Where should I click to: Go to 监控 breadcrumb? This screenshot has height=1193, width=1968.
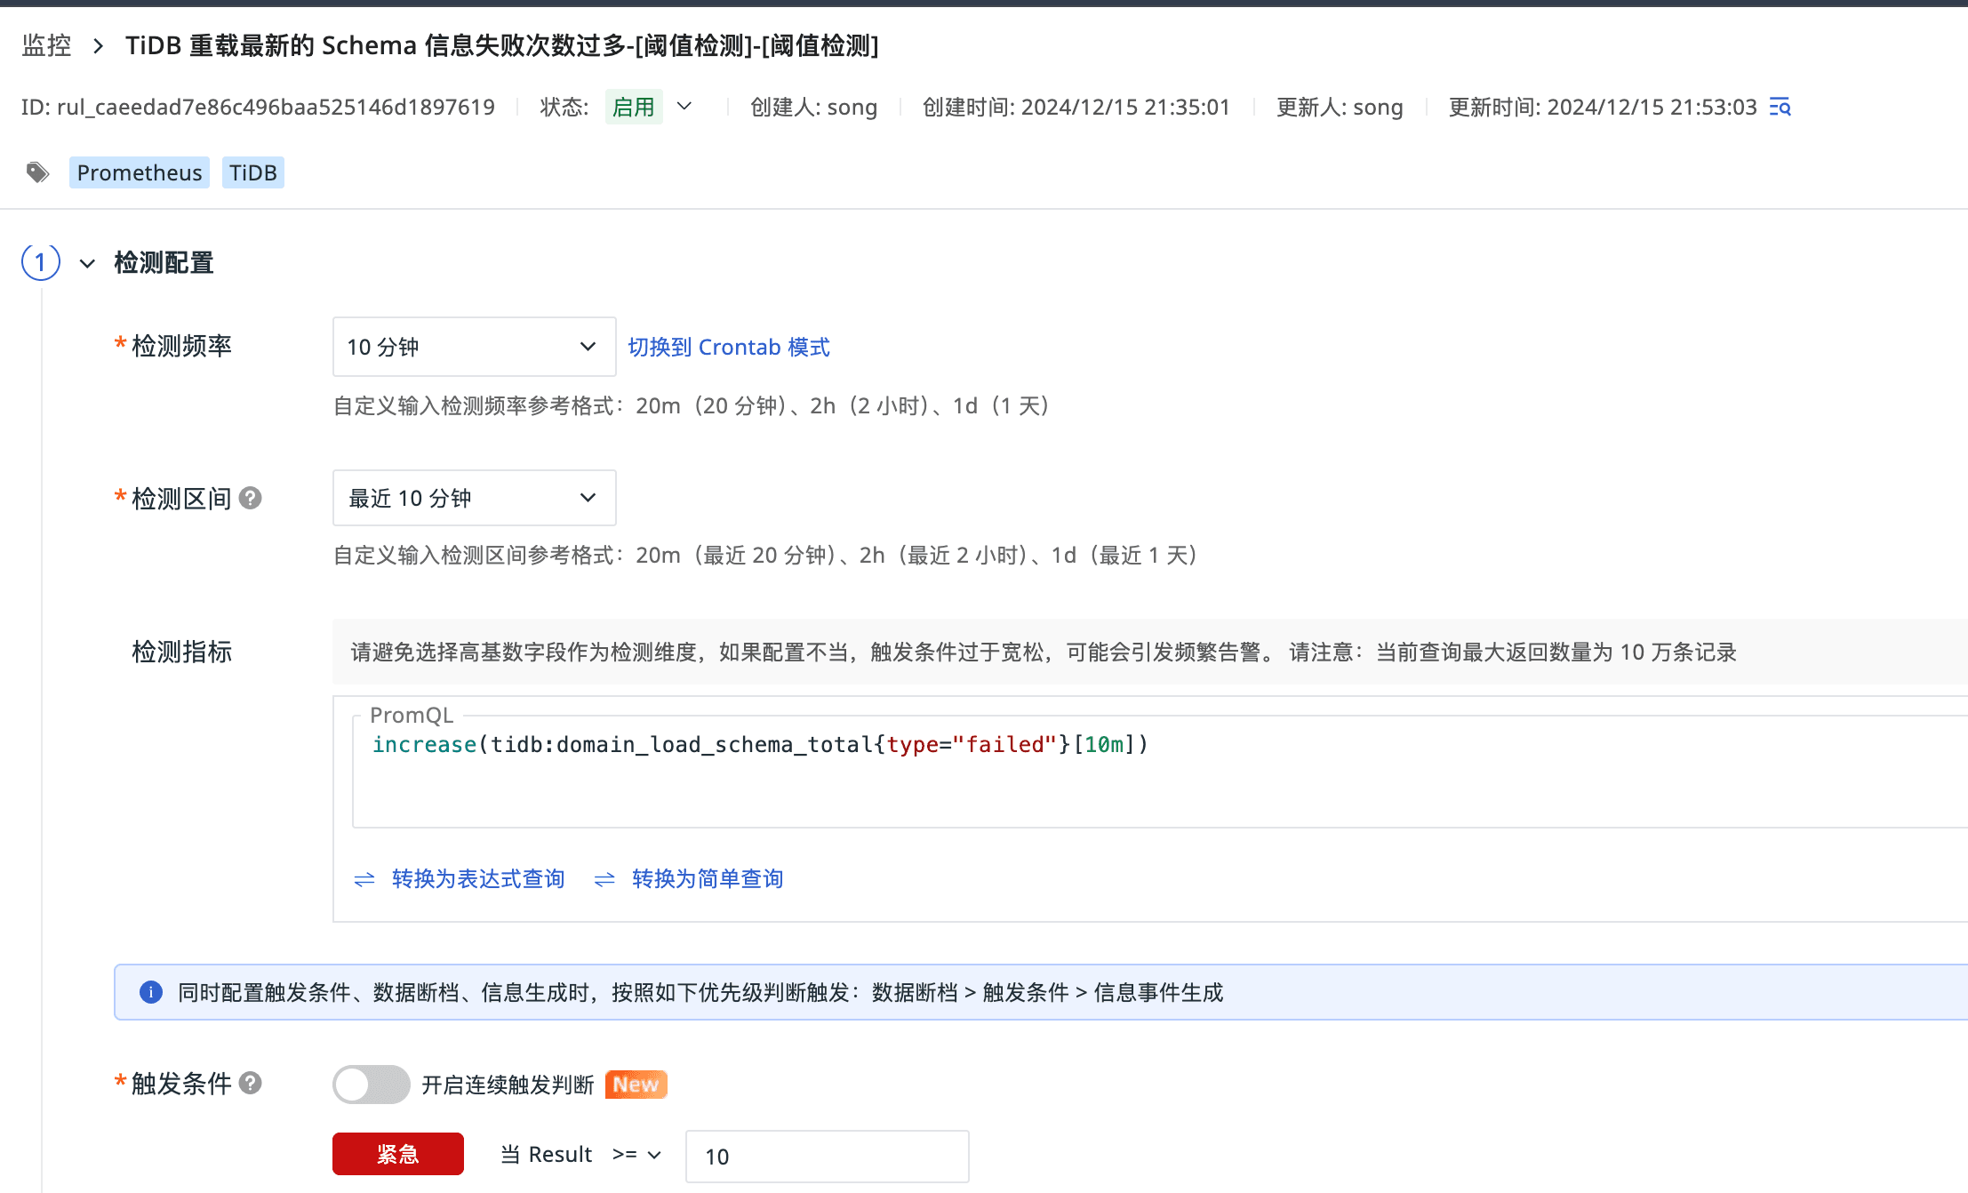[46, 45]
